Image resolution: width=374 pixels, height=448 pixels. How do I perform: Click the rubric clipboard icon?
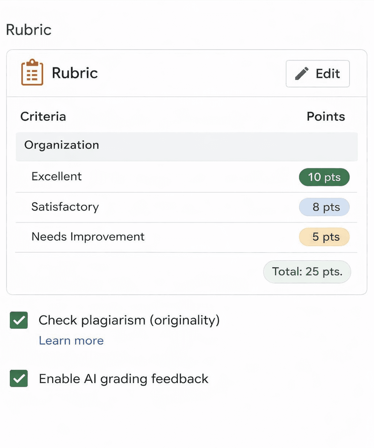(x=32, y=73)
